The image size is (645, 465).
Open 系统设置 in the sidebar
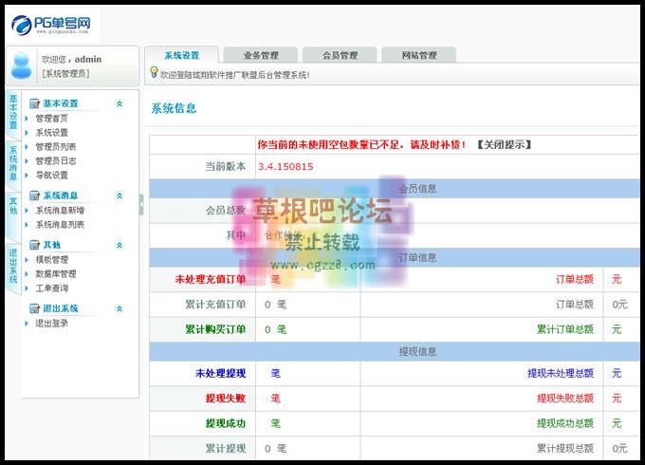point(51,133)
